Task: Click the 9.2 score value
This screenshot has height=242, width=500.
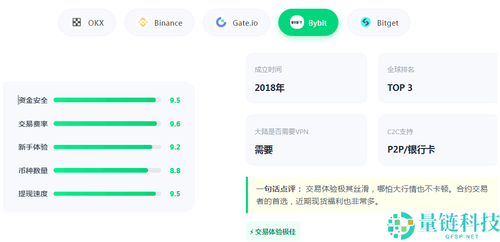Action: (175, 147)
